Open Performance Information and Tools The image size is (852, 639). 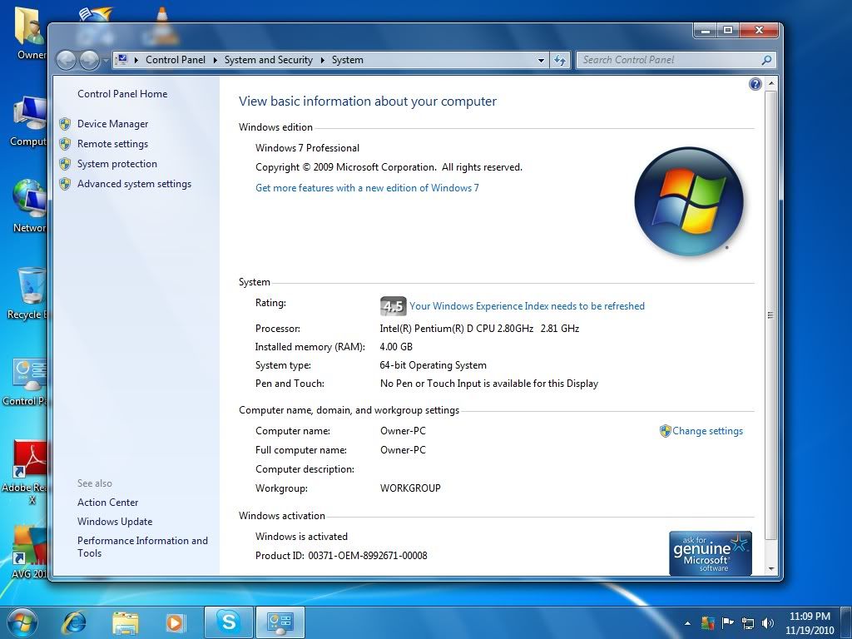click(142, 547)
